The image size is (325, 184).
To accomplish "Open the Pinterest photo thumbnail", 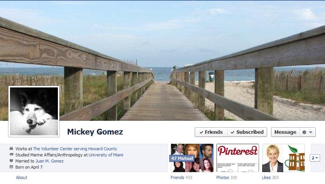I will click(x=238, y=158).
